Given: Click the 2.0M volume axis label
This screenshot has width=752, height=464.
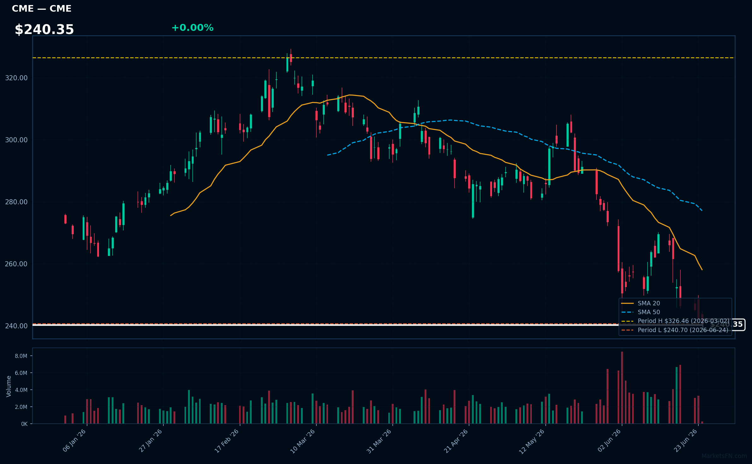Looking at the screenshot, I should coord(21,407).
